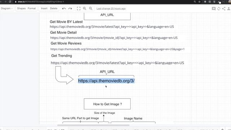Select the 'Same URL Part to get Image' label
This screenshot has height=130, width=231.
click(x=80, y=118)
